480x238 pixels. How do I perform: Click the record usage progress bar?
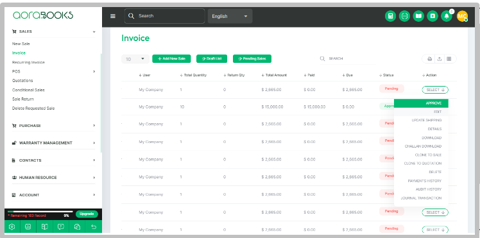point(40,212)
